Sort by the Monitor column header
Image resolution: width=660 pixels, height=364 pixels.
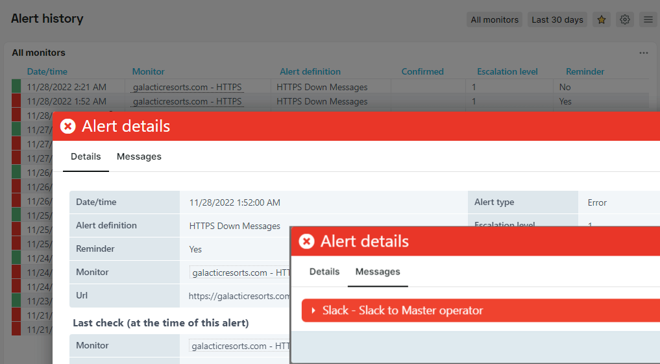(x=148, y=71)
